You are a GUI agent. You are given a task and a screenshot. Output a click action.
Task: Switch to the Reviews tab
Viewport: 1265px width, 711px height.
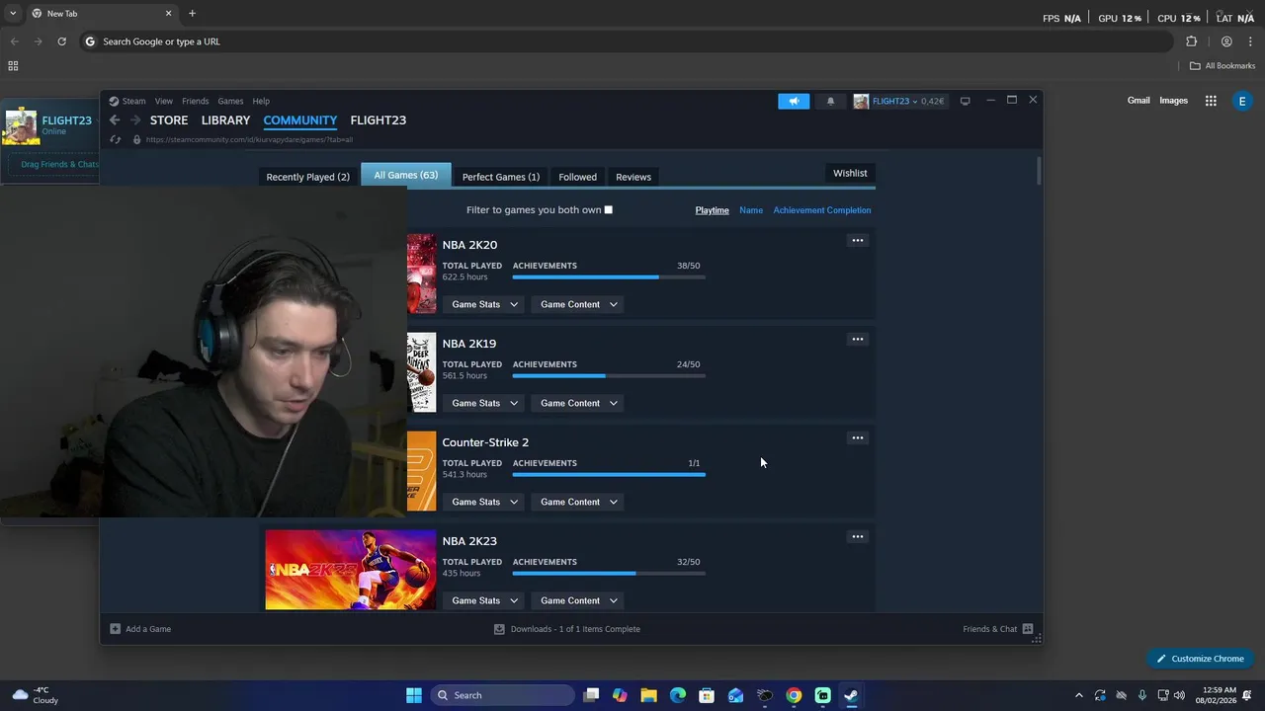[633, 177]
